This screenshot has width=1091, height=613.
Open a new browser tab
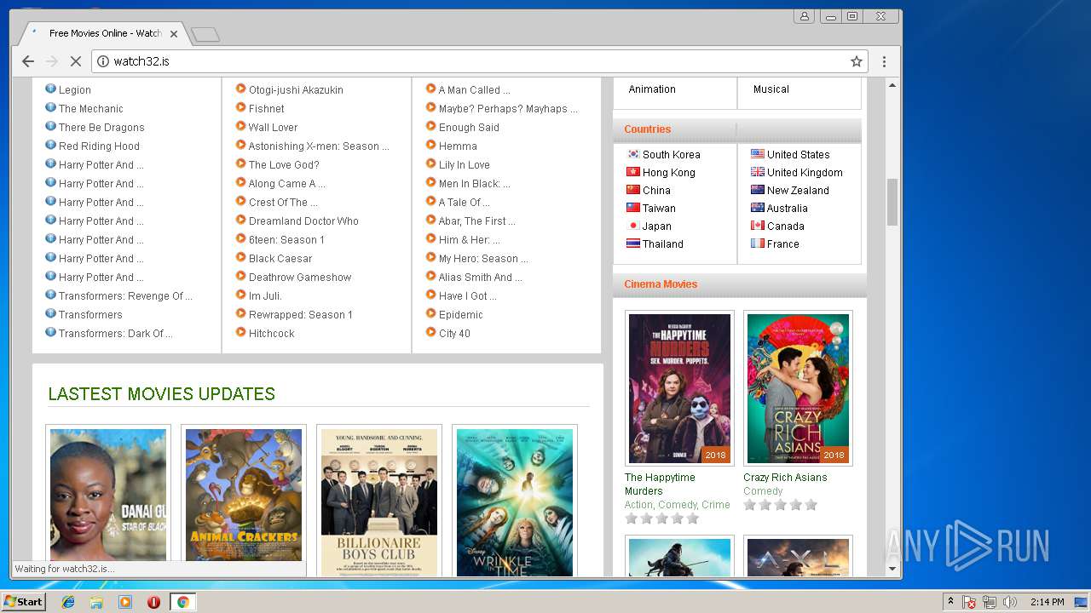coord(205,34)
